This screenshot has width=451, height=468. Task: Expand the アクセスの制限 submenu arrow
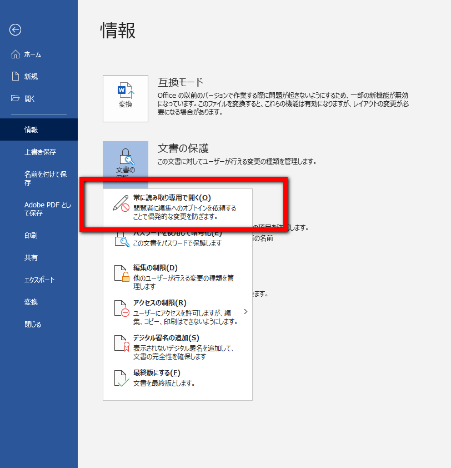tap(245, 312)
